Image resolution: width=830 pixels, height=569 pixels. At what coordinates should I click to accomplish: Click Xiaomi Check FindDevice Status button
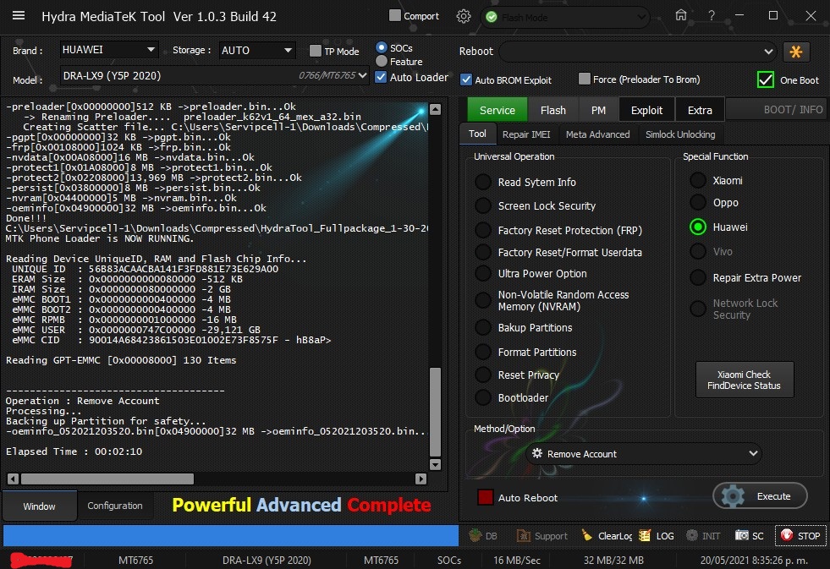(744, 380)
